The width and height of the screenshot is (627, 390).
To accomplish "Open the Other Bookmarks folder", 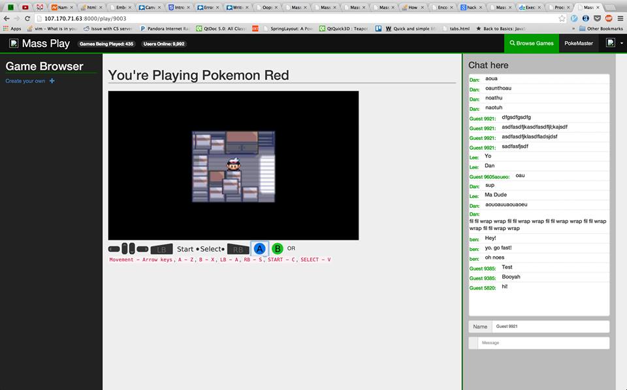I will point(601,29).
